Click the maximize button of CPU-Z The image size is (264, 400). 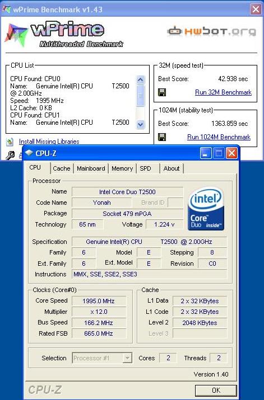(x=219, y=153)
